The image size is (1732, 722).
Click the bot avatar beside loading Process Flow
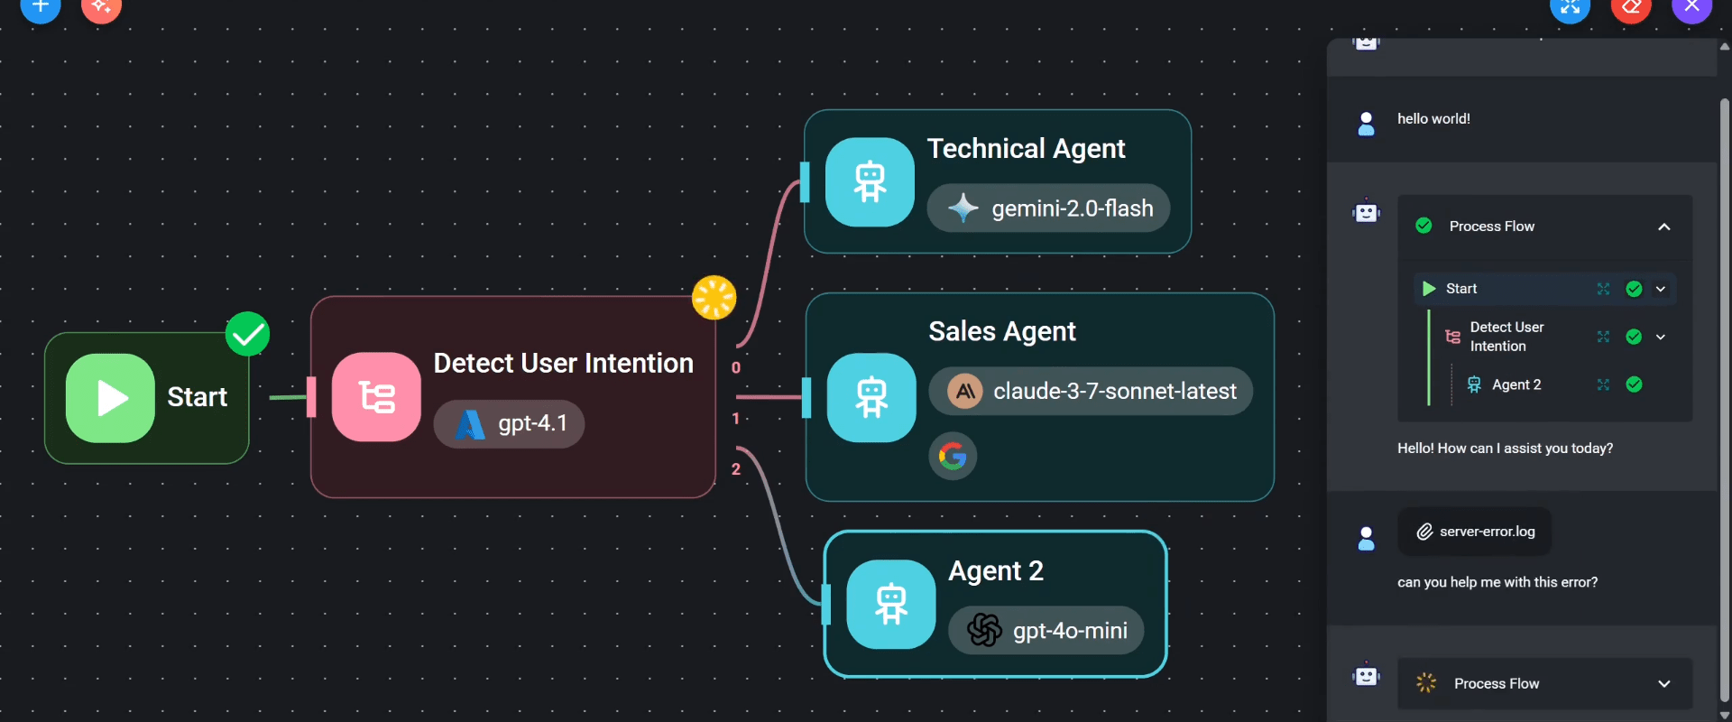pos(1367,675)
